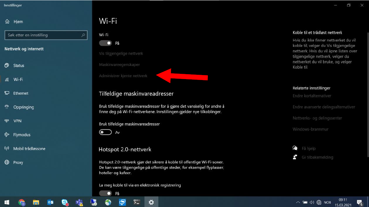The width and height of the screenshot is (369, 207).
Task: Click the Proxy globe icon
Action: (x=7, y=163)
